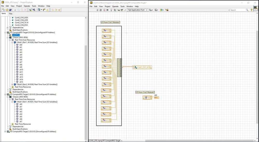The width and height of the screenshot is (259, 142).
Task: Click the Step Out icon
Action: click(x=125, y=10)
